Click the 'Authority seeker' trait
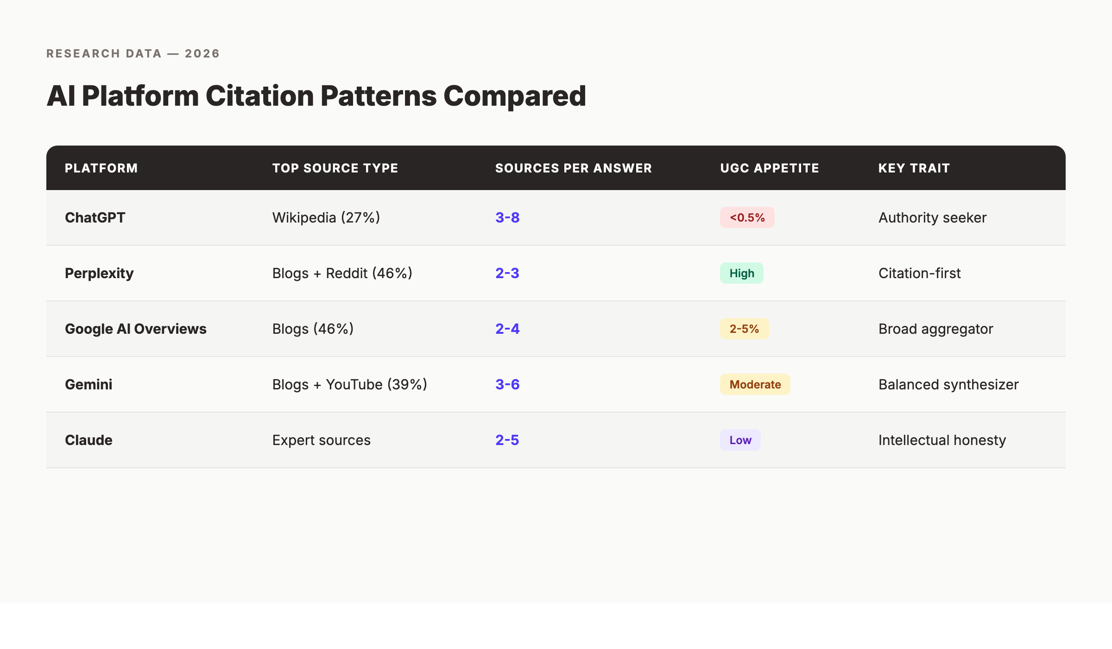The image size is (1112, 649). [x=933, y=217]
